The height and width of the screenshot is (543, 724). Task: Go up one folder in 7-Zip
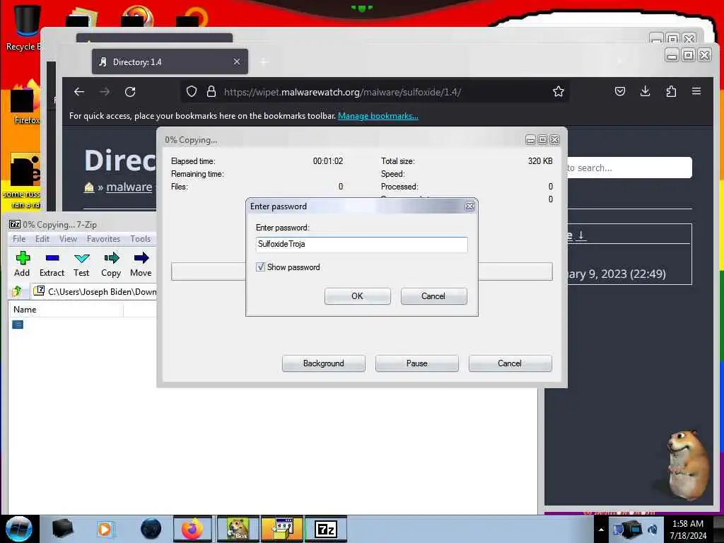tap(17, 291)
